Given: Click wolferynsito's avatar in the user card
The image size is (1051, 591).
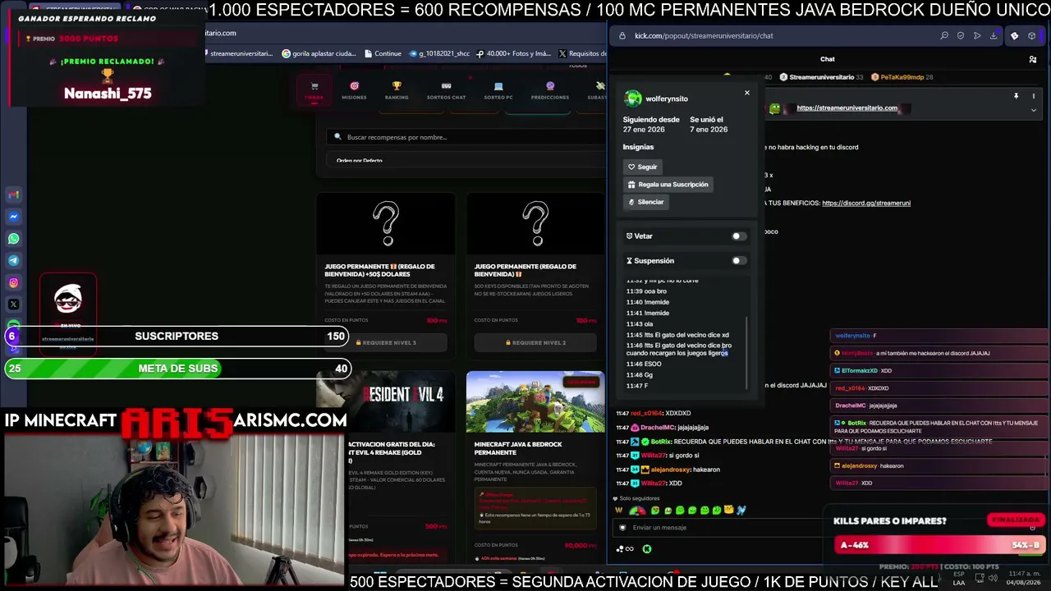Looking at the screenshot, I should [633, 98].
